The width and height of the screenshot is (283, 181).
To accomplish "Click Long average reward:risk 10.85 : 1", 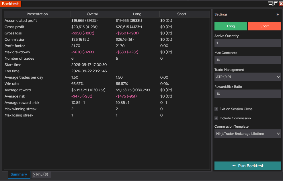I will click(122, 103).
